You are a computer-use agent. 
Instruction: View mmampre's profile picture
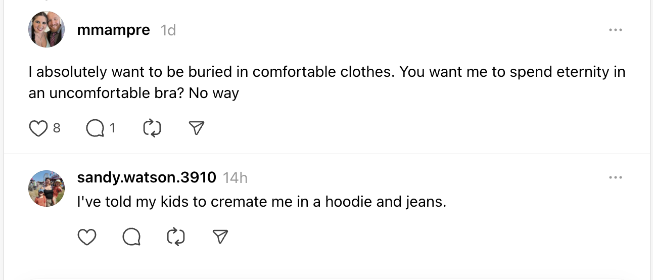click(46, 29)
